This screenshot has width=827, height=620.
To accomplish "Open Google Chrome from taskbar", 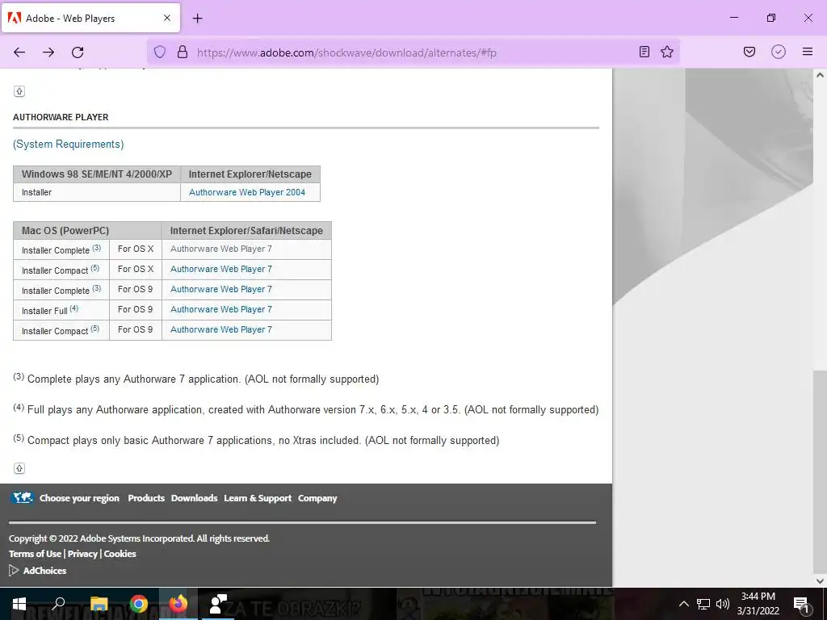I will [x=139, y=604].
